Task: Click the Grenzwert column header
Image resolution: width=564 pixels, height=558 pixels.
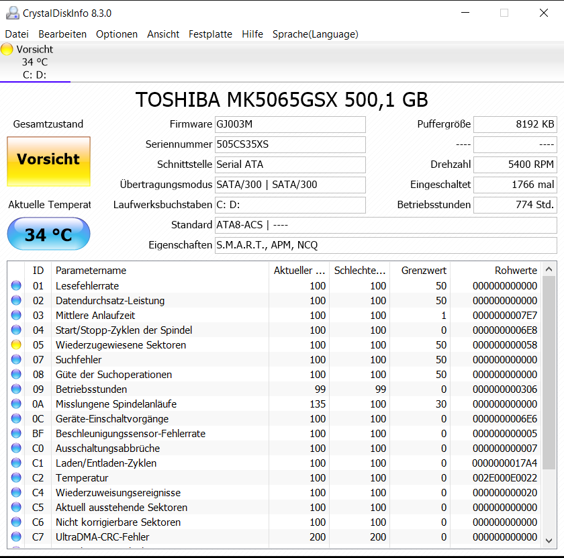Action: (420, 270)
